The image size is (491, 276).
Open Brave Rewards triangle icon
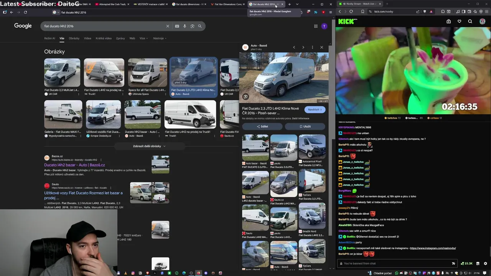[431, 11]
